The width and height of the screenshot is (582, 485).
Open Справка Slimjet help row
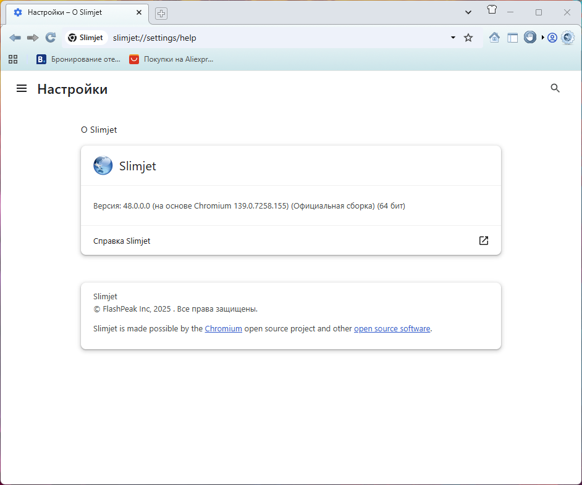[290, 241]
